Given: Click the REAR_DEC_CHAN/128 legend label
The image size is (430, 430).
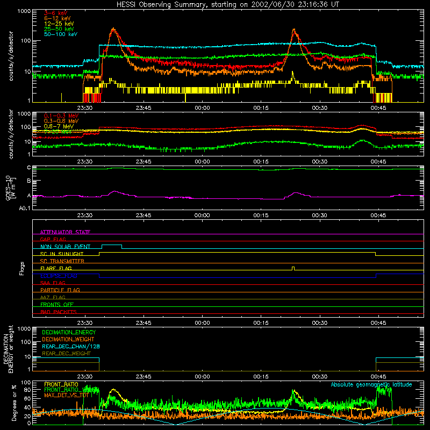Looking at the screenshot, I should (71, 346).
